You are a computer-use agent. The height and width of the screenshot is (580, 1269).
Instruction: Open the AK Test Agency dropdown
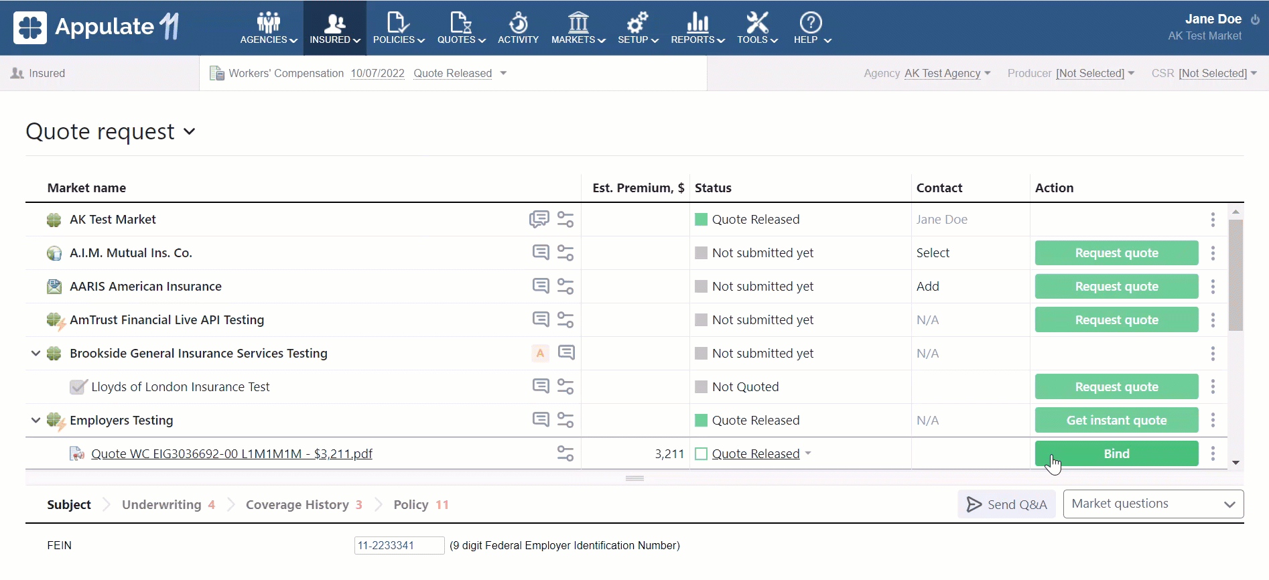(x=947, y=73)
